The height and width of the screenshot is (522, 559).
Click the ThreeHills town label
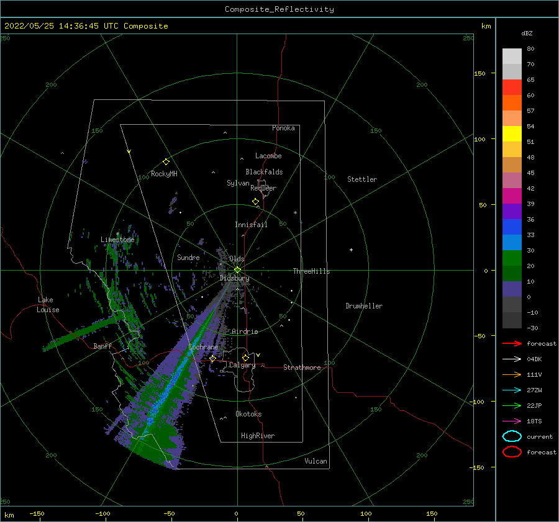pyautogui.click(x=311, y=271)
